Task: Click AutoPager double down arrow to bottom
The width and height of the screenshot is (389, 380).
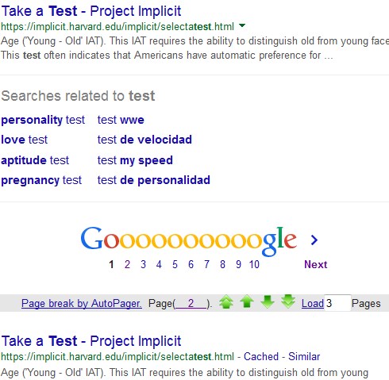Action: (288, 301)
